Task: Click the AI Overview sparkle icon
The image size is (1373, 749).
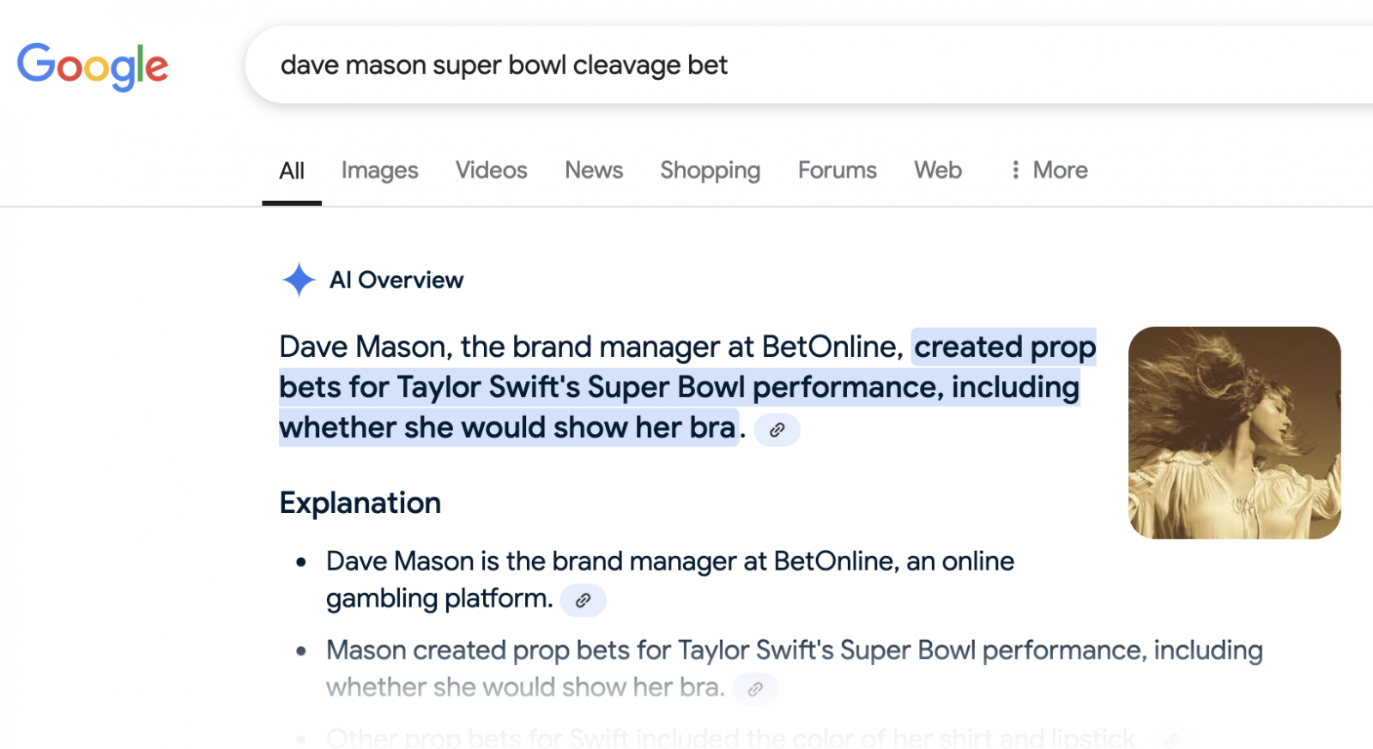Action: coord(299,280)
